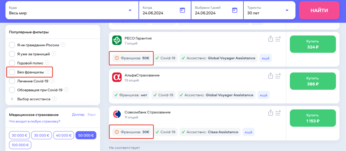Click Global Voyager Assistance tag on РЕСО
346x151 pixels.
coord(219,58)
